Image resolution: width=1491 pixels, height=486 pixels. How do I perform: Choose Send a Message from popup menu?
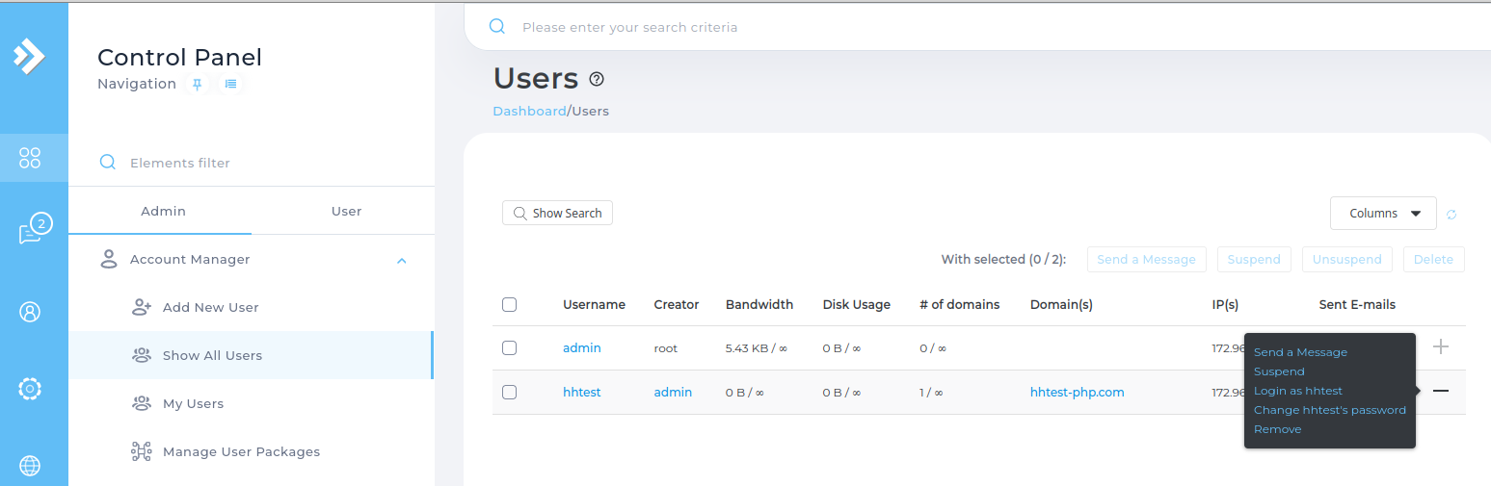coord(1300,352)
